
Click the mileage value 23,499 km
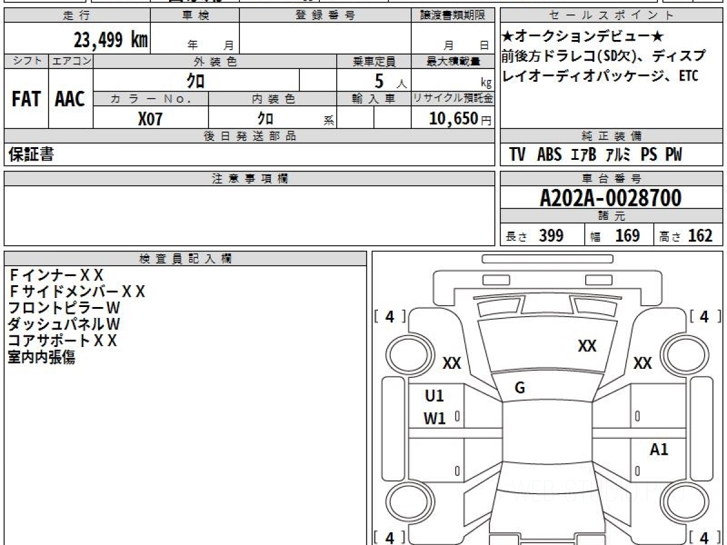(111, 40)
